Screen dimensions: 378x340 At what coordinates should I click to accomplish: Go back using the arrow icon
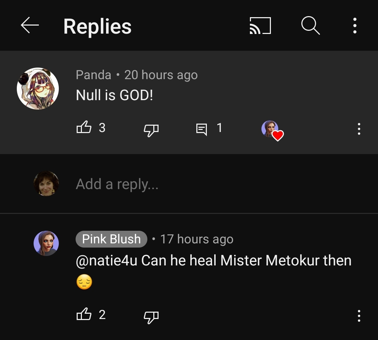(30, 26)
